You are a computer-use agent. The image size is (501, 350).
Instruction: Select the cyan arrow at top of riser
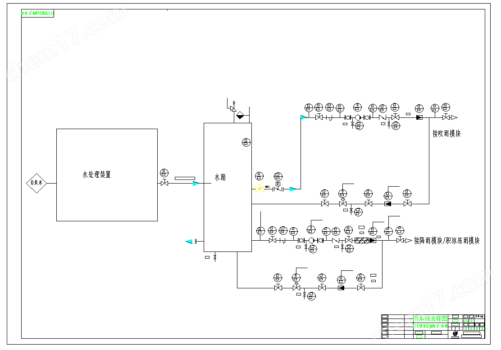[x=304, y=118]
